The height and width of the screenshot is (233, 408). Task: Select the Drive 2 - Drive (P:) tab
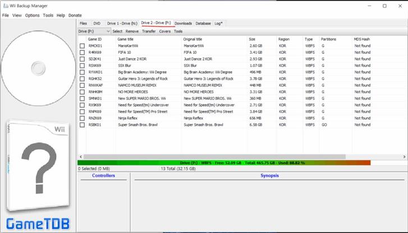[156, 23]
